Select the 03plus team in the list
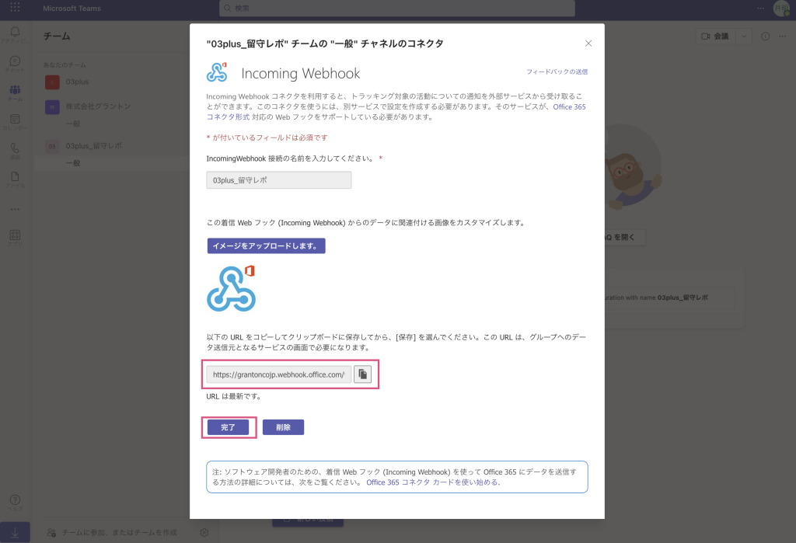This screenshot has width=796, height=543. coord(76,81)
